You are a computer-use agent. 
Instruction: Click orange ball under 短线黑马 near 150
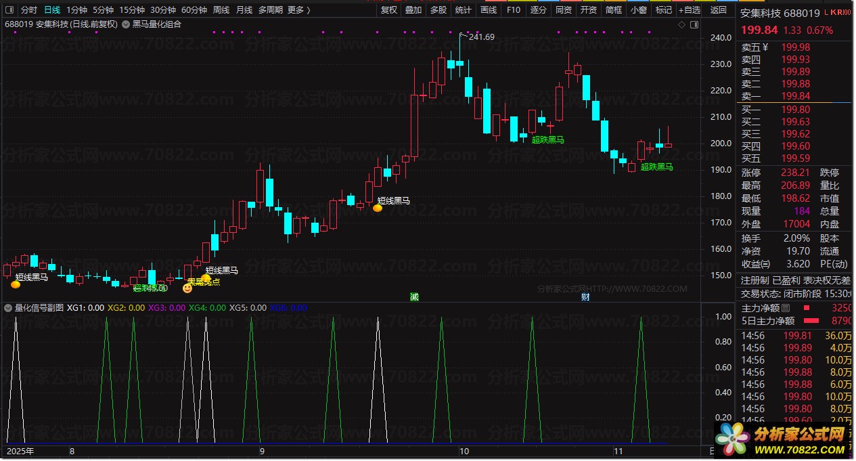[16, 284]
